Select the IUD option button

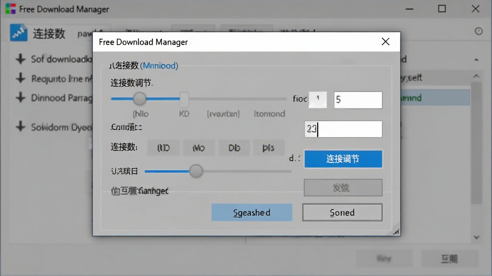163,148
